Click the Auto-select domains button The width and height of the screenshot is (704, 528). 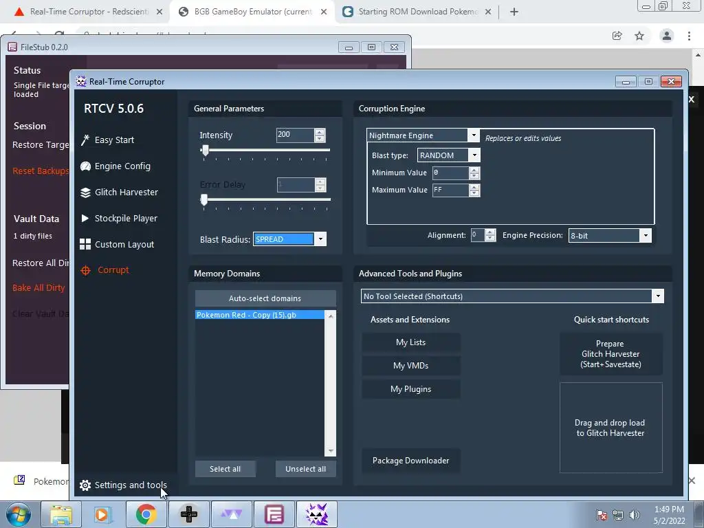[x=265, y=298]
